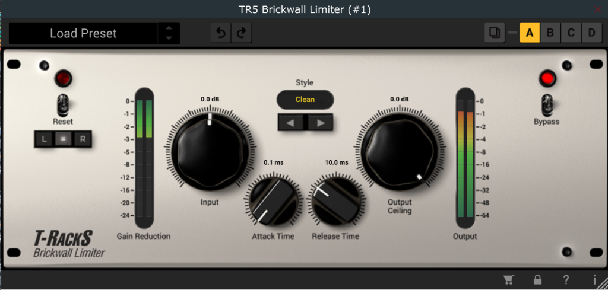
Task: Click the Input gain knob
Action: tap(210, 150)
